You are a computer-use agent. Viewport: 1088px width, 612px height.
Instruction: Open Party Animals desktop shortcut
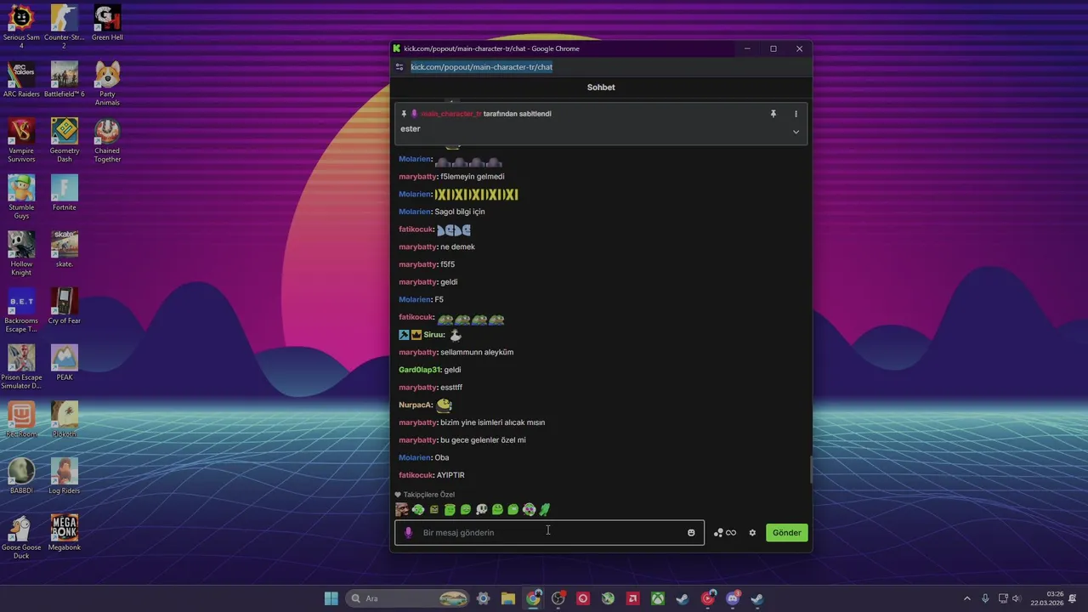pos(107,84)
